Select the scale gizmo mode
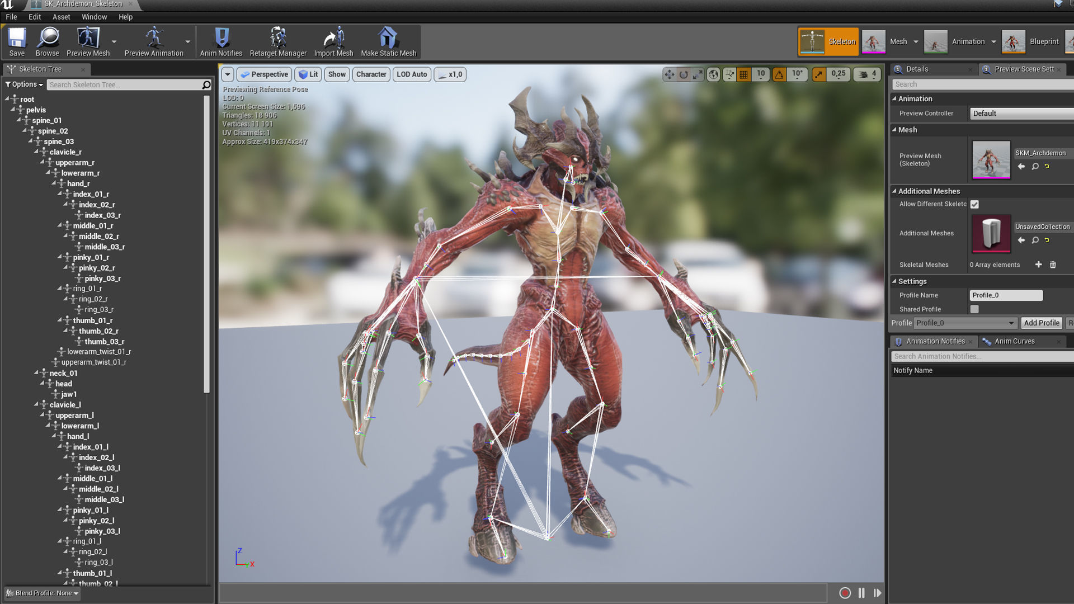Viewport: 1074px width, 604px height. [x=698, y=74]
